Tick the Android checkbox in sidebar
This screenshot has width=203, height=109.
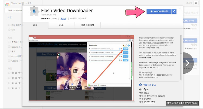click(9, 56)
